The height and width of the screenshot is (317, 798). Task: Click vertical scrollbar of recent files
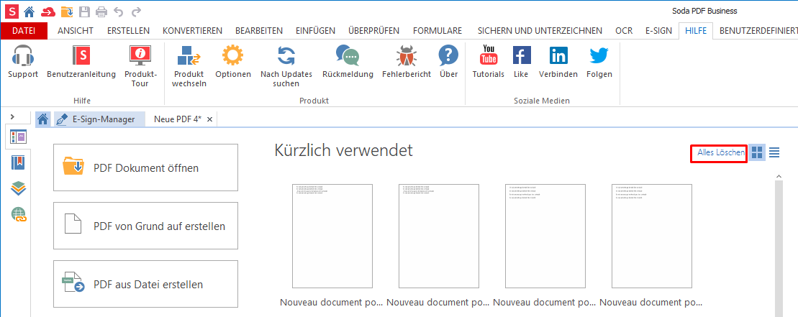click(778, 249)
